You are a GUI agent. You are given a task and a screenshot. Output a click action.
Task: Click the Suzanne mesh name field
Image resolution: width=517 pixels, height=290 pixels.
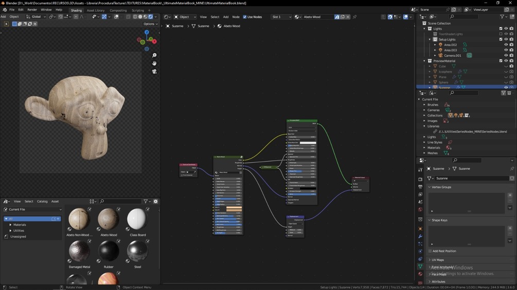(x=472, y=178)
